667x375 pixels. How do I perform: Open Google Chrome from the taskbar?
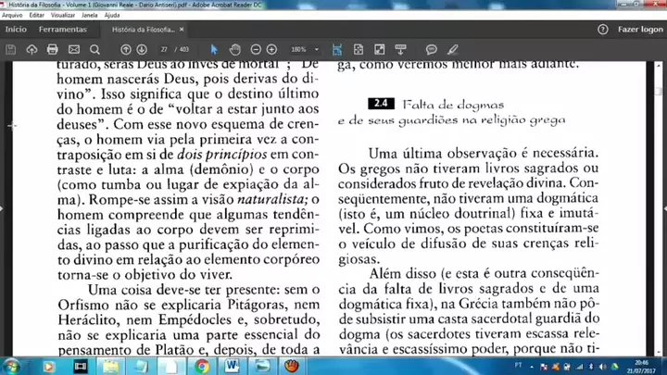(x=203, y=366)
